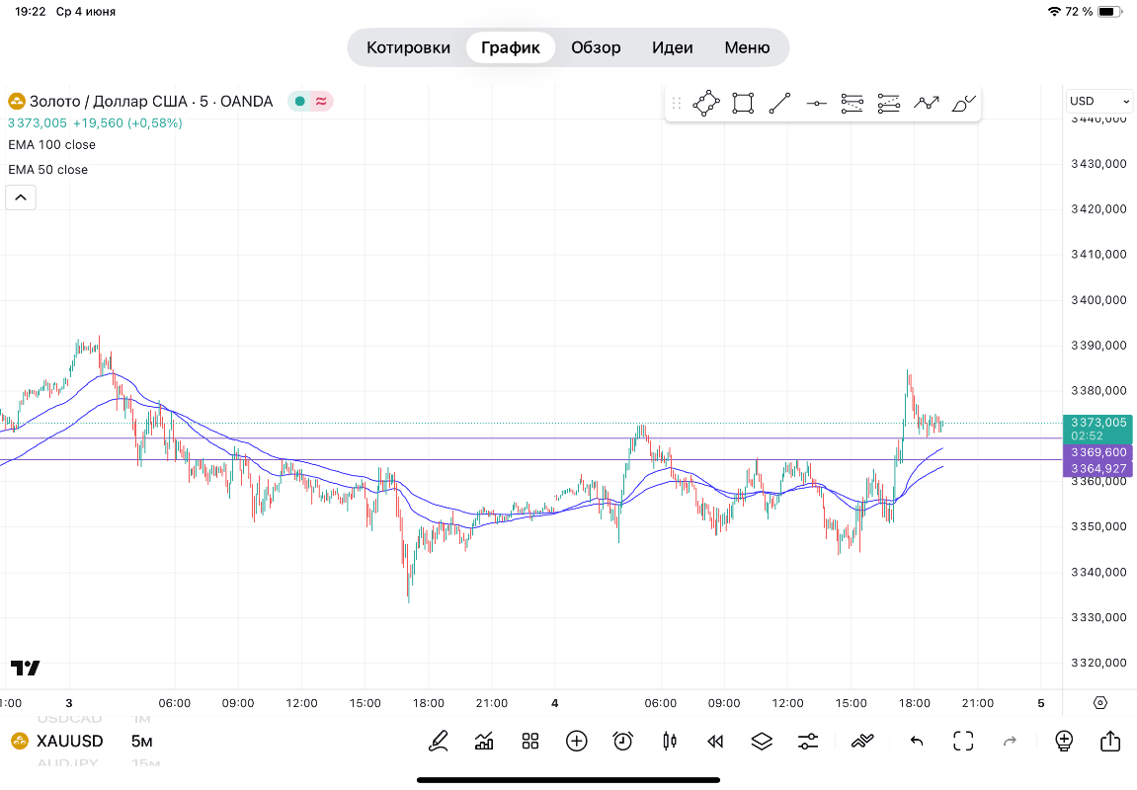Open the USD currency dropdown
Screen dimensions: 1137x790
pos(1099,101)
